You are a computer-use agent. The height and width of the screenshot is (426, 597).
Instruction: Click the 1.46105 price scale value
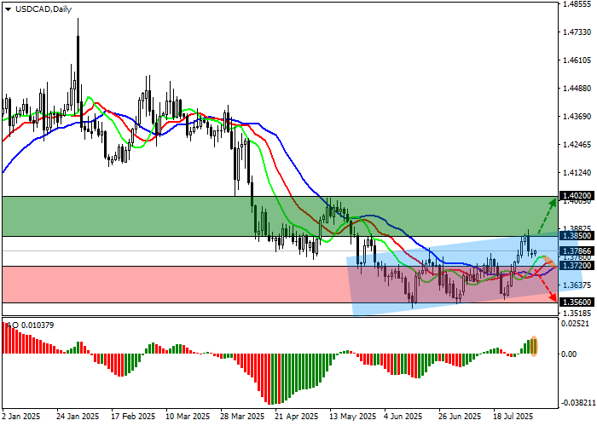point(577,60)
